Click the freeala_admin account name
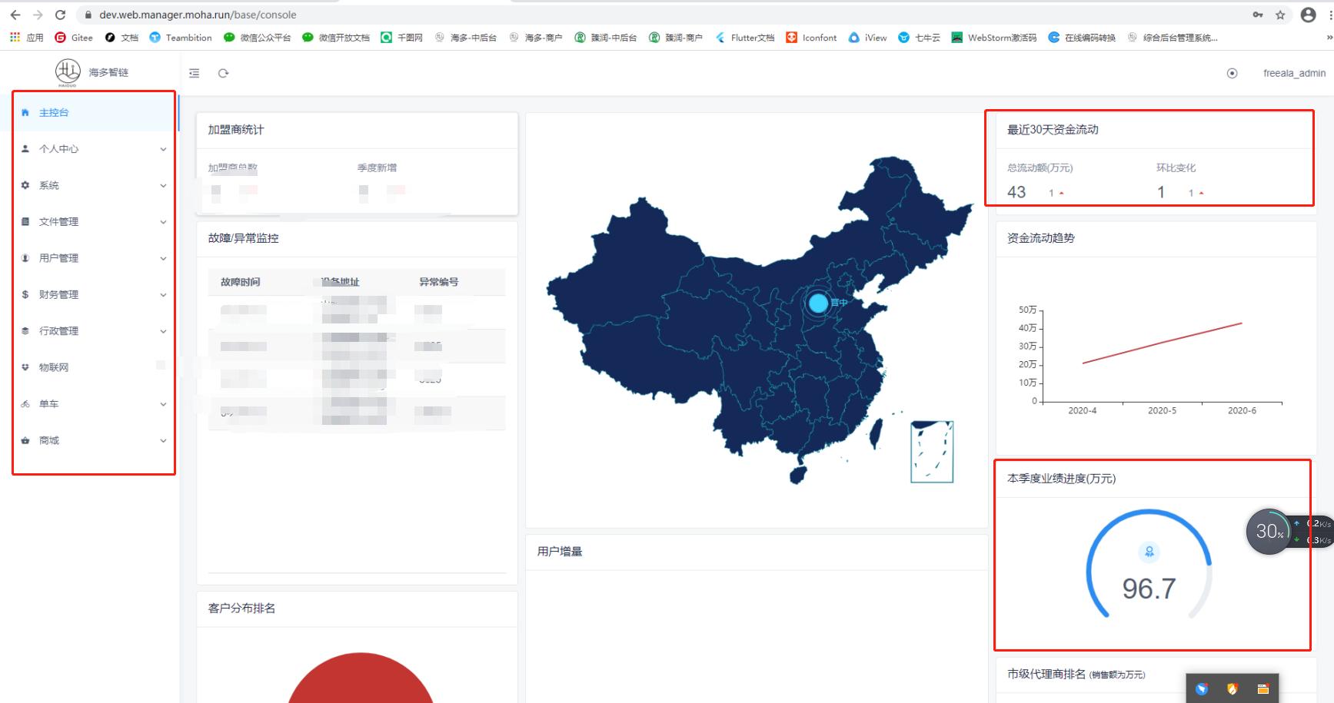The width and height of the screenshot is (1334, 703). (1293, 73)
